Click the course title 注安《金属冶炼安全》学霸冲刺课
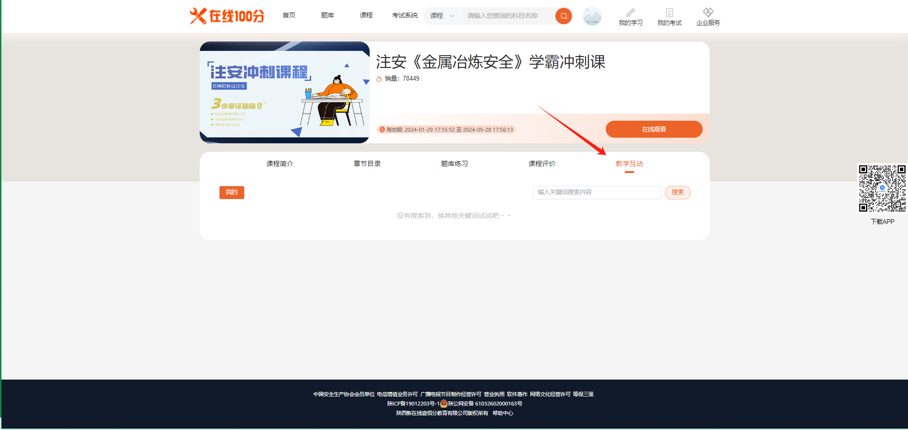This screenshot has width=908, height=430. point(491,62)
